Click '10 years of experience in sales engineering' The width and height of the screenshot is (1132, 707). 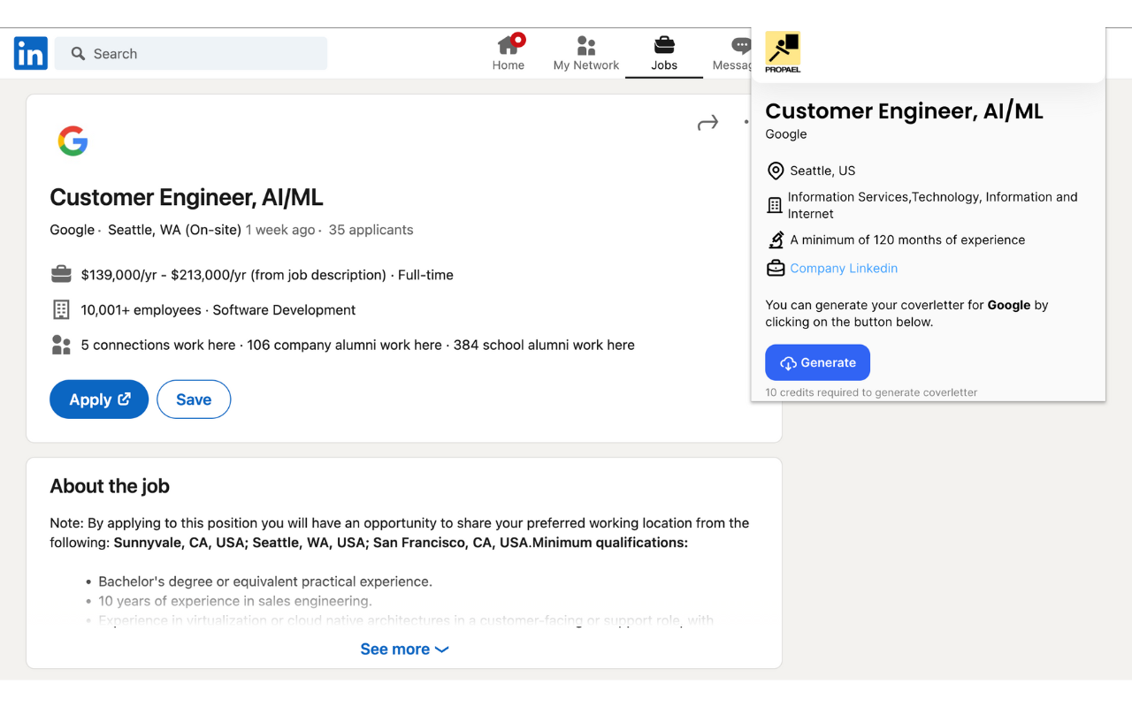pos(235,601)
